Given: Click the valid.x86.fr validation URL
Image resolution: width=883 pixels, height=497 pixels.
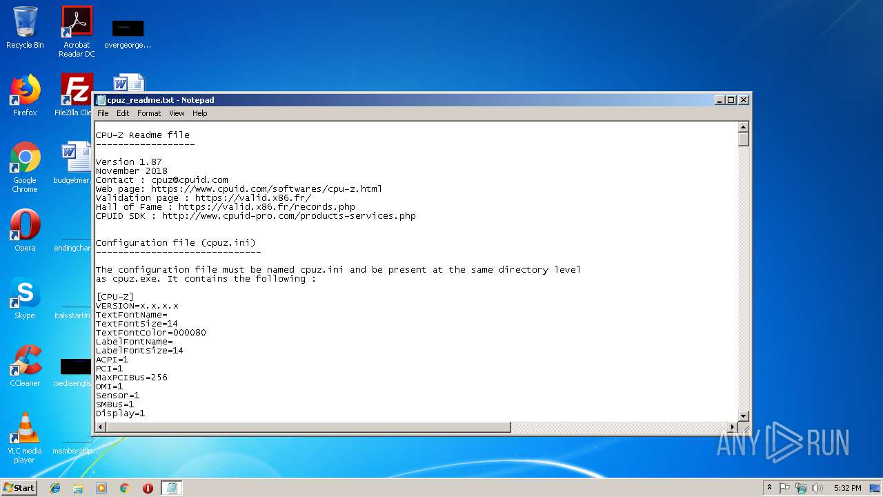Looking at the screenshot, I should click(x=253, y=198).
